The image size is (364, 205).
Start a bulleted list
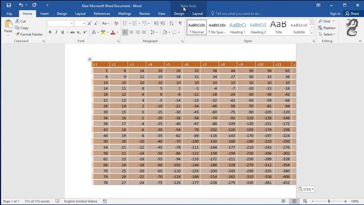pyautogui.click(x=125, y=23)
